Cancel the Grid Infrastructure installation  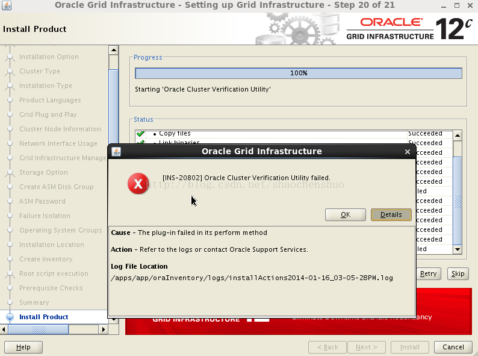[453, 347]
